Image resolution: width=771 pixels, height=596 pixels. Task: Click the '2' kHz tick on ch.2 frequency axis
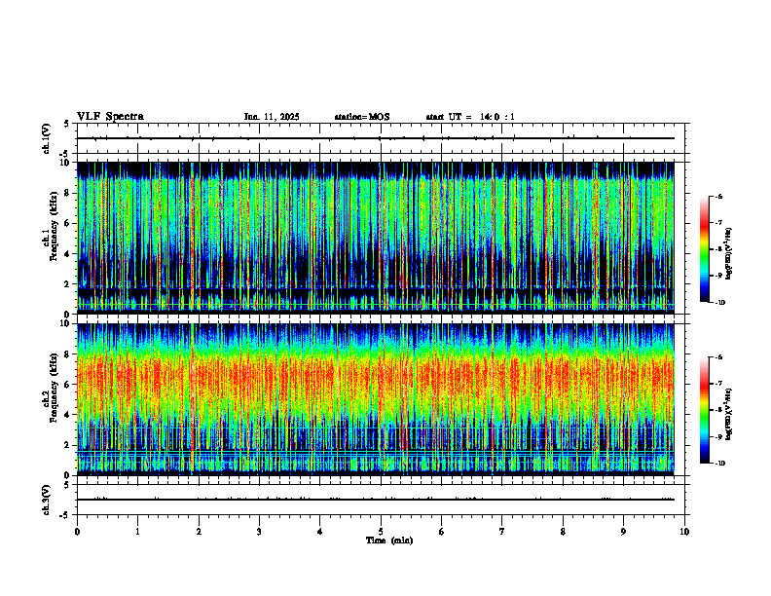68,445
